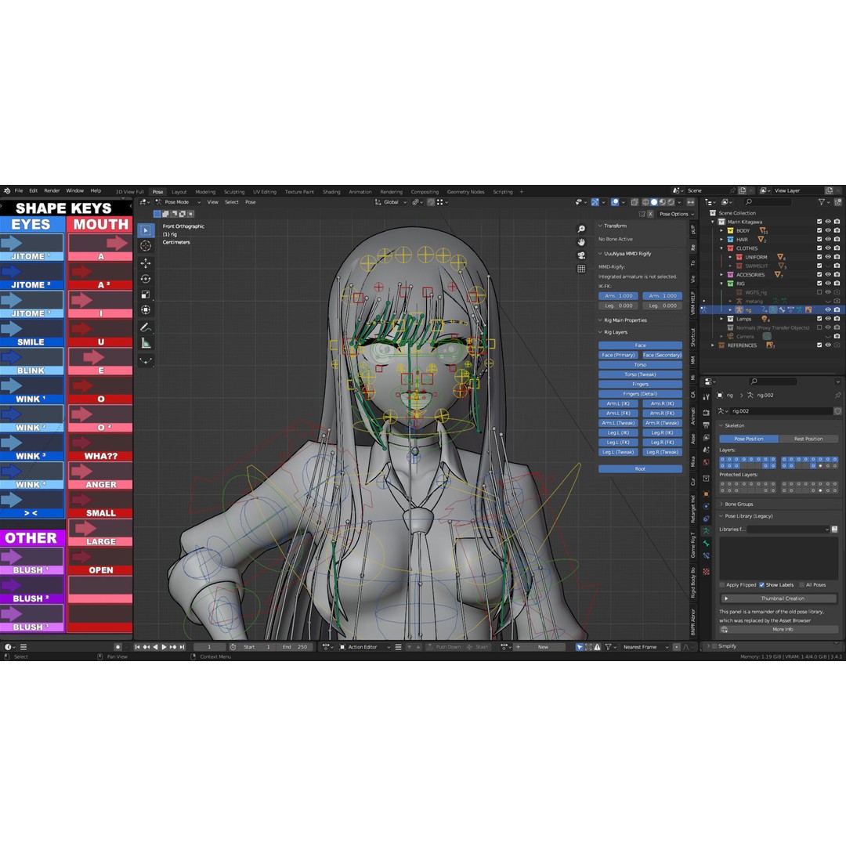
Task: Switch perspective/orthographic with the grid gizmo
Action: point(581,269)
